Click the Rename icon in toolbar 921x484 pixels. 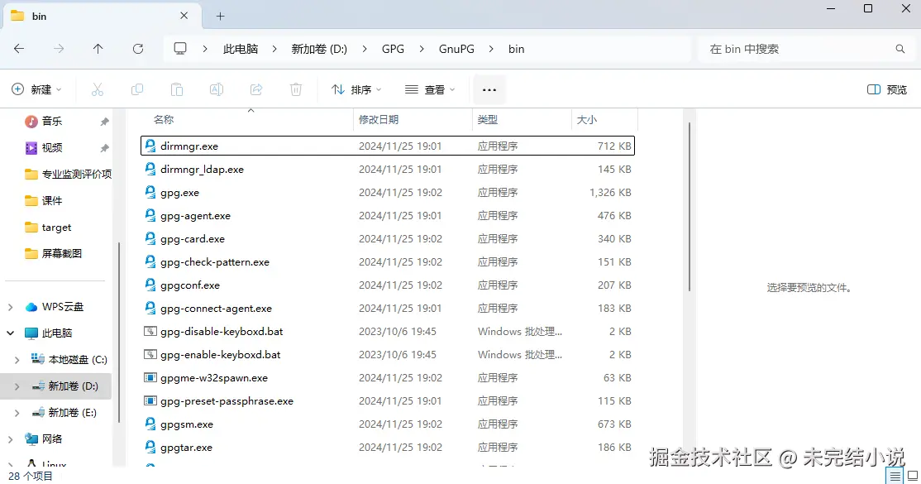click(217, 89)
